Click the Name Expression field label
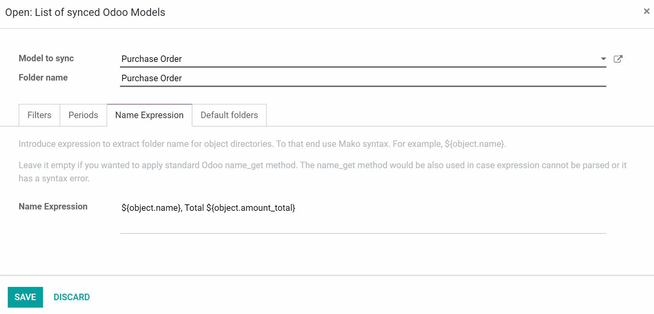This screenshot has height=314, width=654. point(53,206)
